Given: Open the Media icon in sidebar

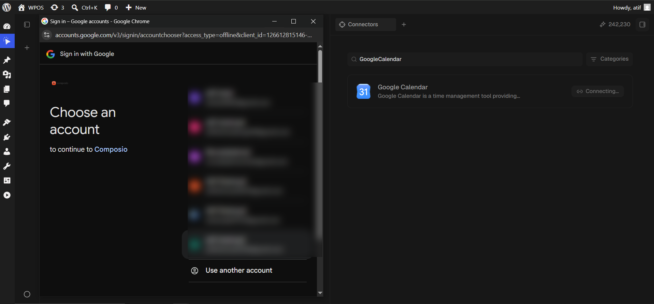Looking at the screenshot, I should tap(7, 74).
